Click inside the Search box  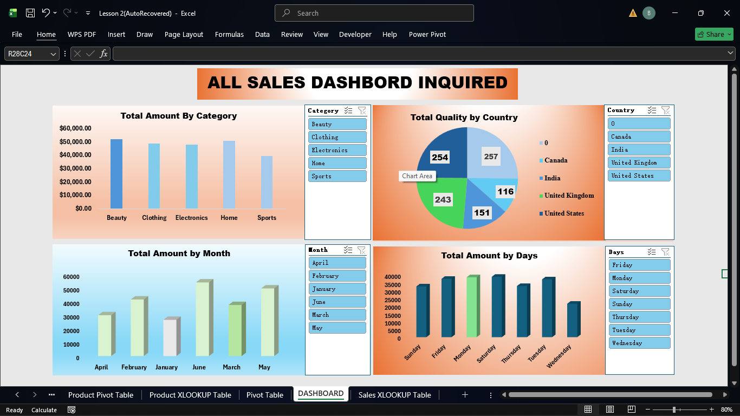374,12
